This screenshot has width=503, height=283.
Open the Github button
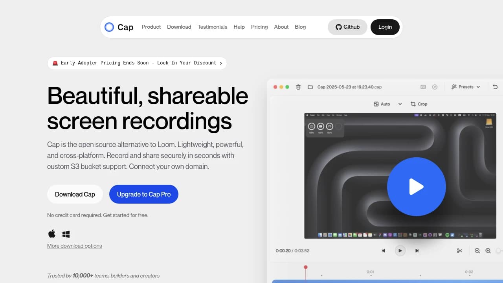pos(347,27)
